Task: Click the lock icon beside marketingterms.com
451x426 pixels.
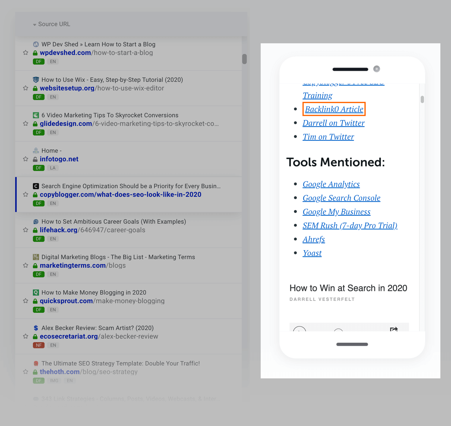Action: [x=35, y=266]
